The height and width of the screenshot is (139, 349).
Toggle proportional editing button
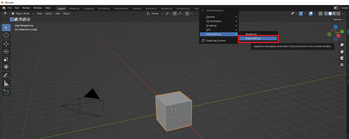click(x=187, y=13)
